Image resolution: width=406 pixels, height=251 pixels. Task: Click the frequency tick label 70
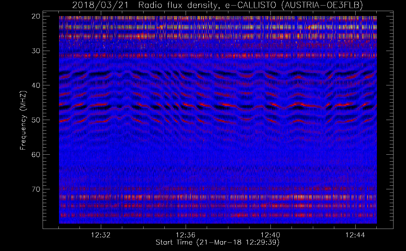point(36,189)
